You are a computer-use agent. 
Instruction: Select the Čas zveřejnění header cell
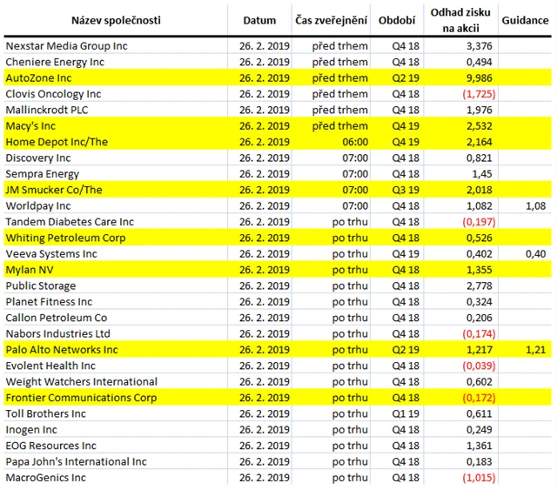[x=331, y=20]
